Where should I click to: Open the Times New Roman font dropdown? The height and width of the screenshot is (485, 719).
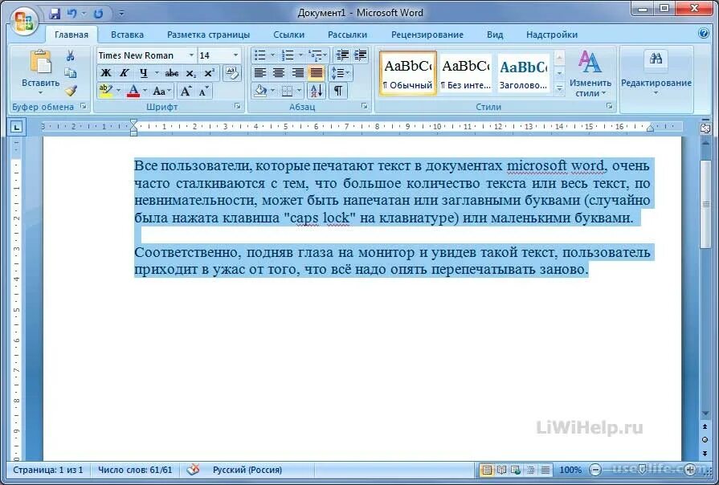192,55
